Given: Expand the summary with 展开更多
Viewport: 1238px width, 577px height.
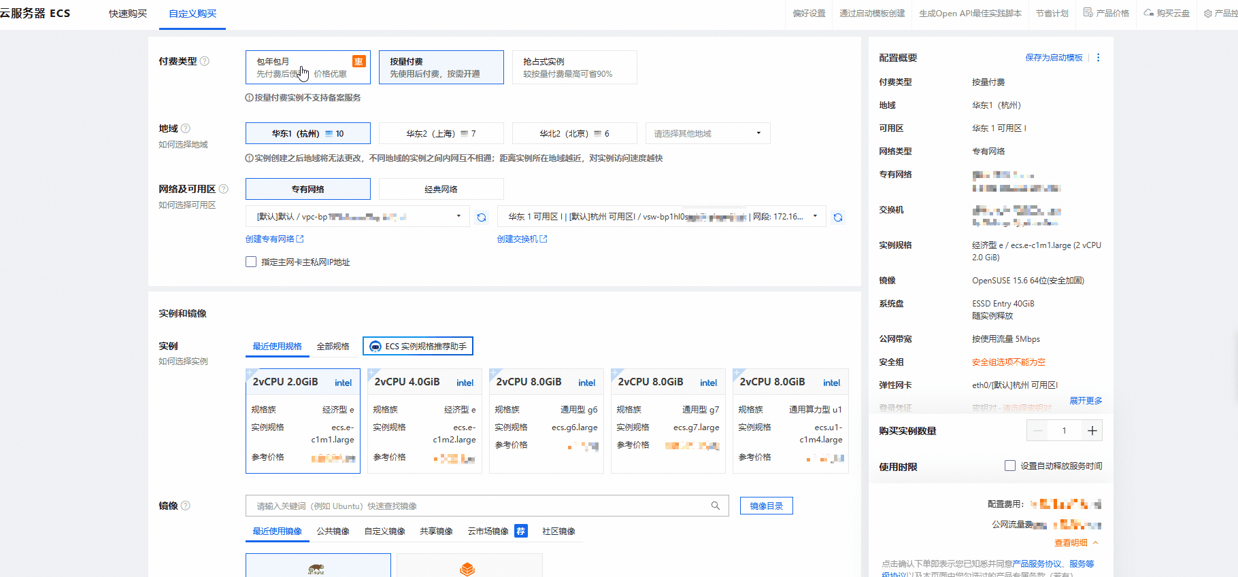Looking at the screenshot, I should coord(1086,400).
